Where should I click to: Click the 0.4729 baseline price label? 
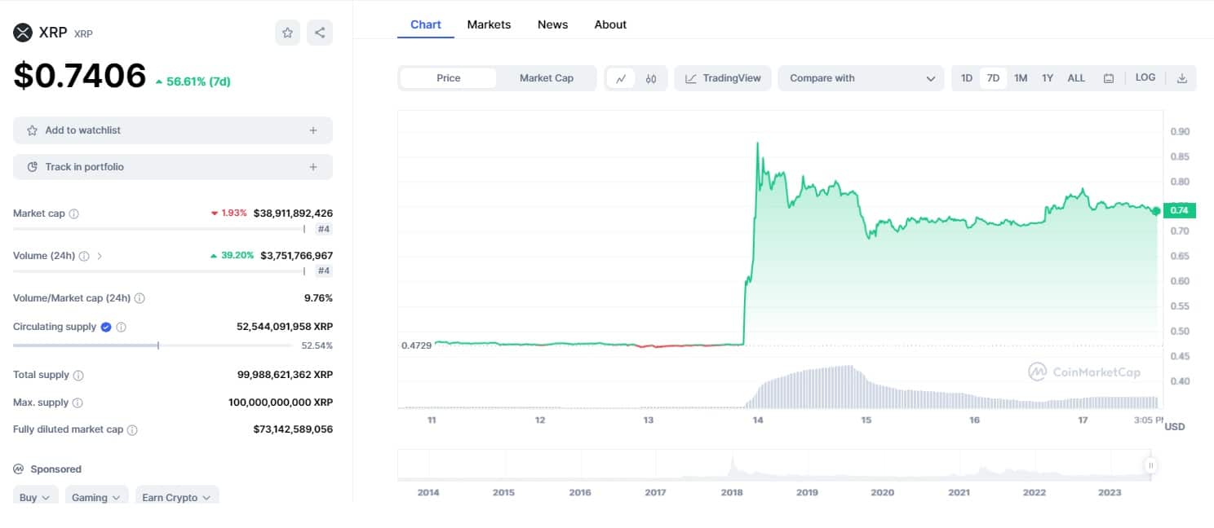(416, 345)
